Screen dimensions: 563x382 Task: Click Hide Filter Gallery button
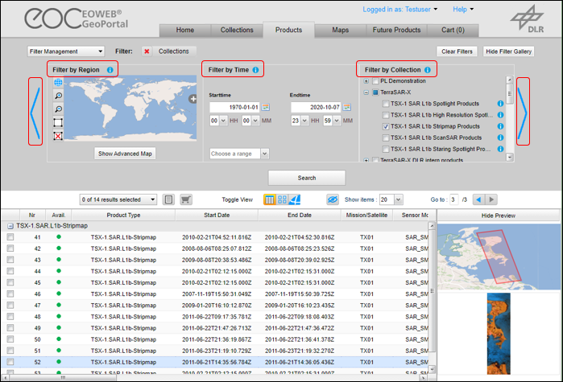coord(508,51)
